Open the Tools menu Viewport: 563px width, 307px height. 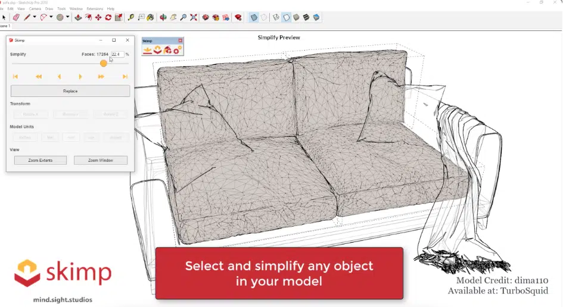pyautogui.click(x=61, y=8)
